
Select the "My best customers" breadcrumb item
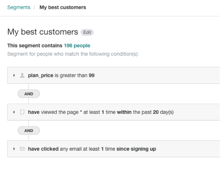(x=63, y=7)
